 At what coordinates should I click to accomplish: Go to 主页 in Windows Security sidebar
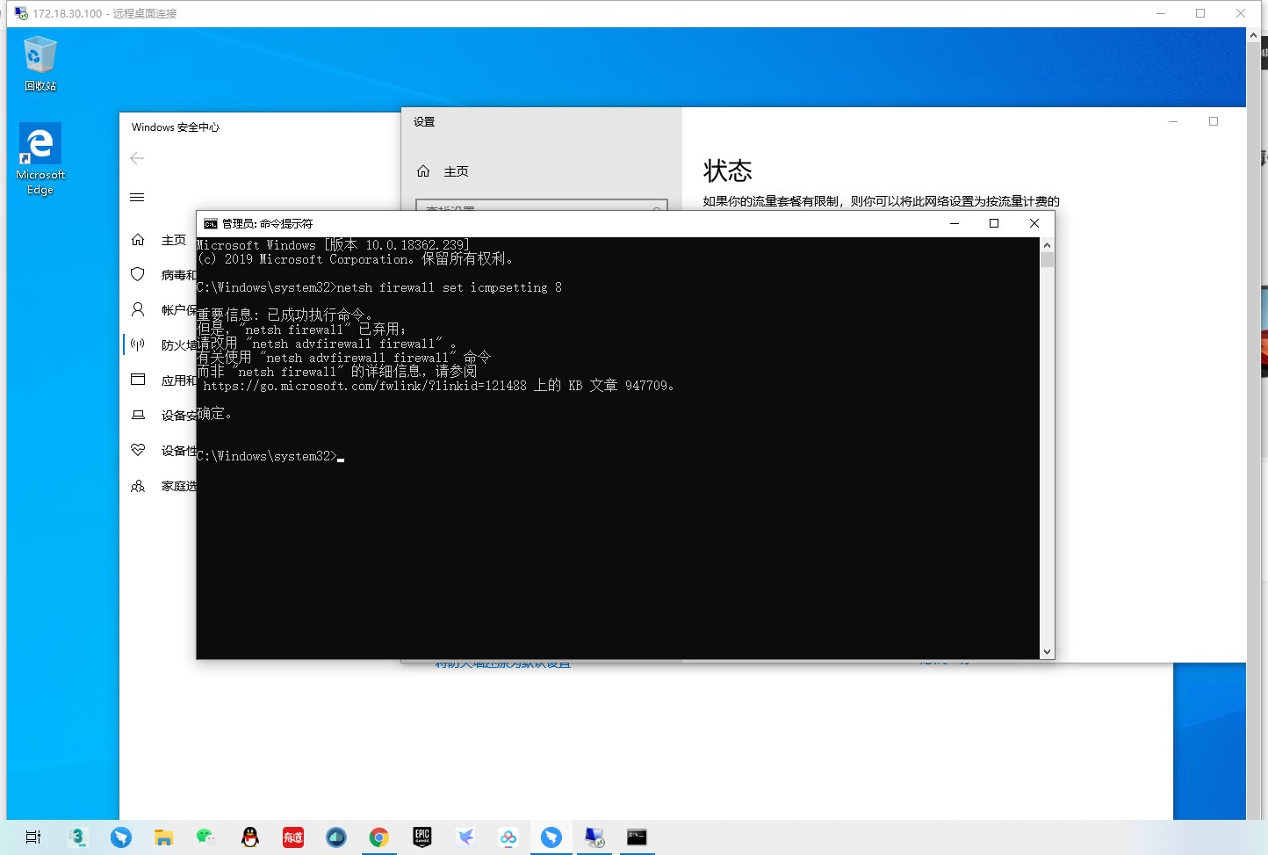(174, 240)
